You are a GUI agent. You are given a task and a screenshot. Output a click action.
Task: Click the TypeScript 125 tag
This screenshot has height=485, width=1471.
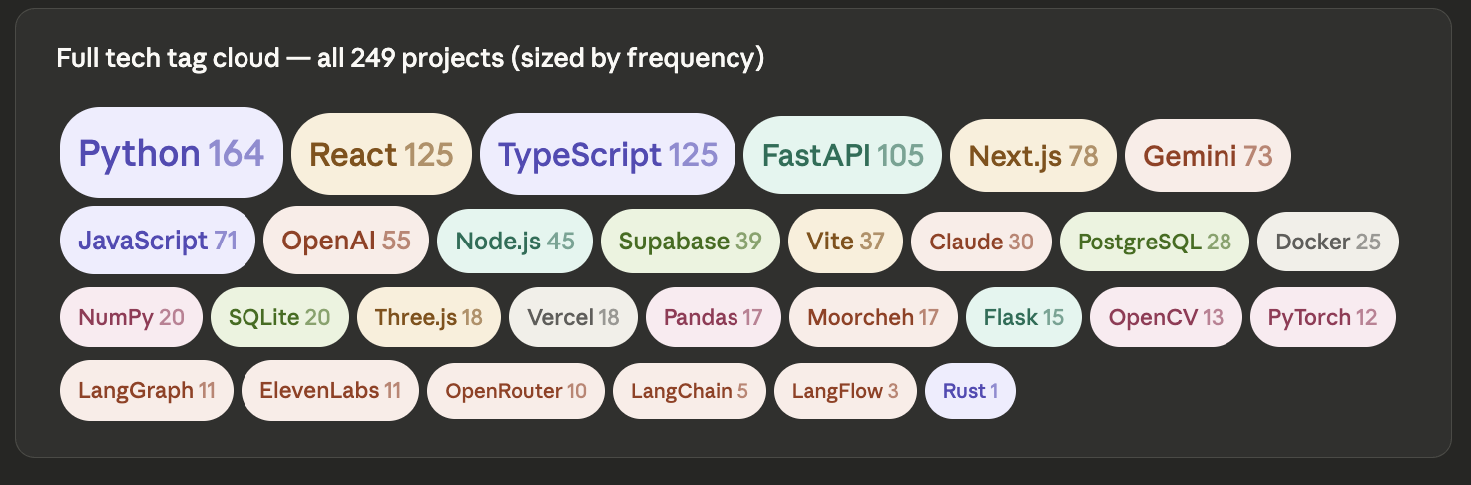[608, 155]
